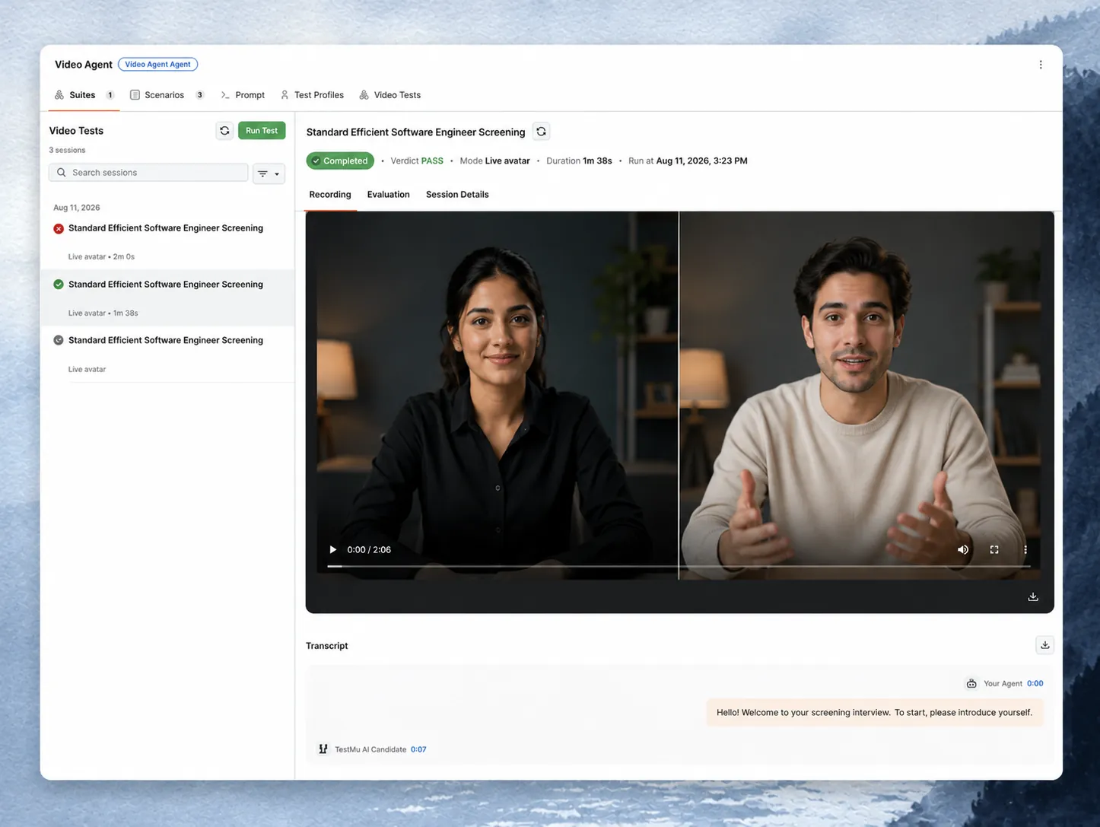The width and height of the screenshot is (1100, 827).
Task: Switch to the Evaluation tab
Action: tap(388, 195)
